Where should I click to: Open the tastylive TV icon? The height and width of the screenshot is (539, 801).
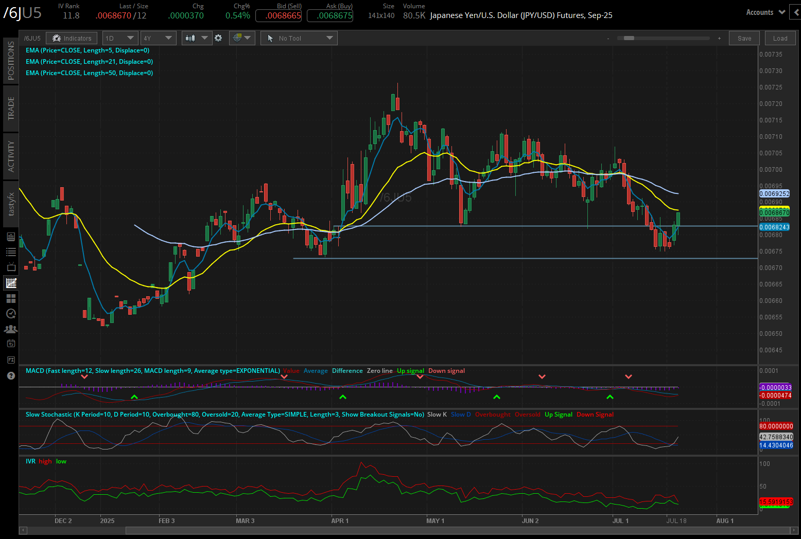[11, 267]
